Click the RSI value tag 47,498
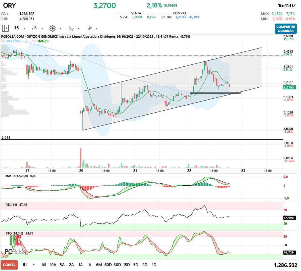The height and width of the screenshot is (271, 301). [x=289, y=218]
